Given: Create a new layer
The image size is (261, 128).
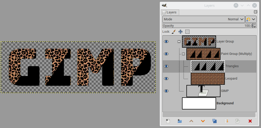Looking at the screenshot, I should coord(168,121).
